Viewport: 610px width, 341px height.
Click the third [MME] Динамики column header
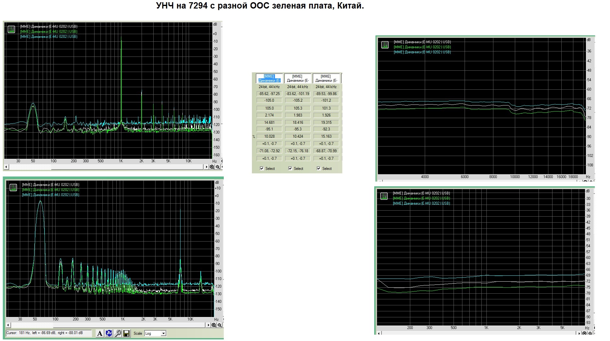(326, 78)
